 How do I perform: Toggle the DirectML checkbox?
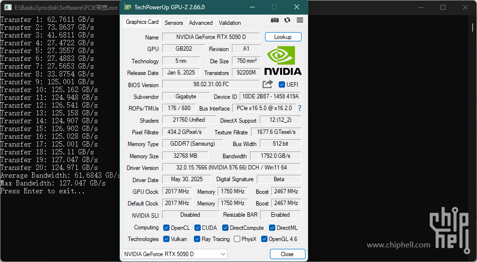point(272,227)
